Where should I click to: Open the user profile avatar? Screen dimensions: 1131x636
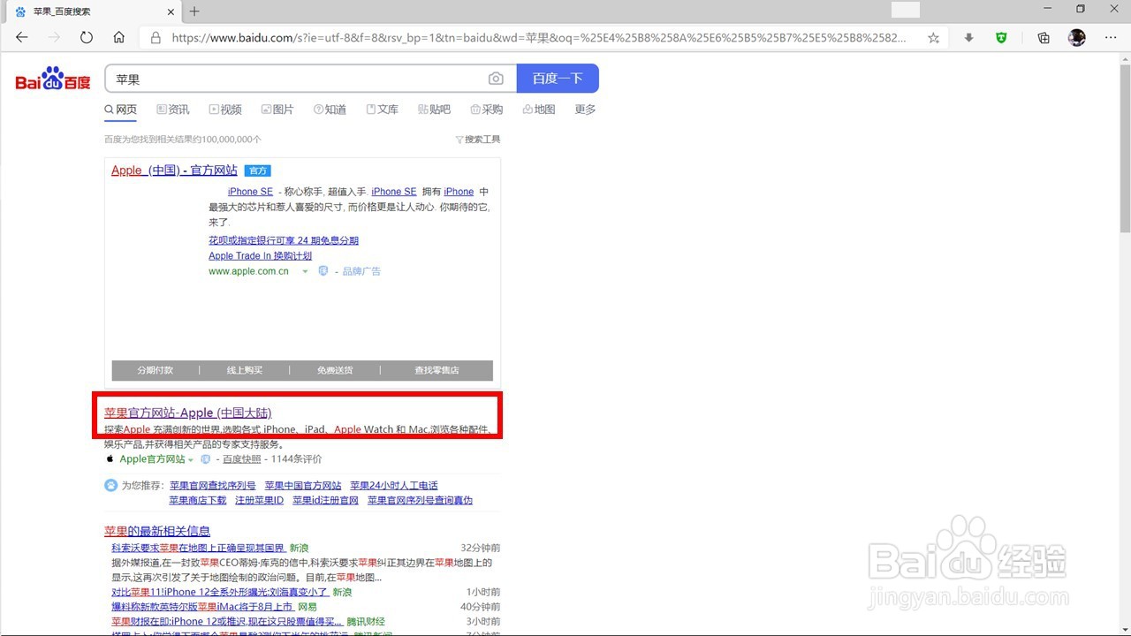[x=1076, y=37]
